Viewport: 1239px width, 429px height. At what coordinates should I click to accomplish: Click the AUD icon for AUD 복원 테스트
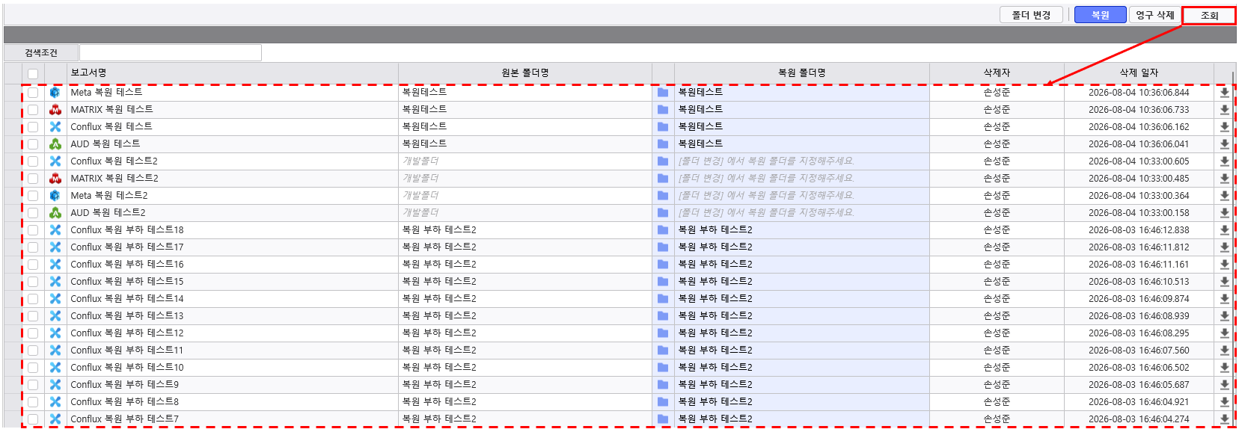(55, 144)
